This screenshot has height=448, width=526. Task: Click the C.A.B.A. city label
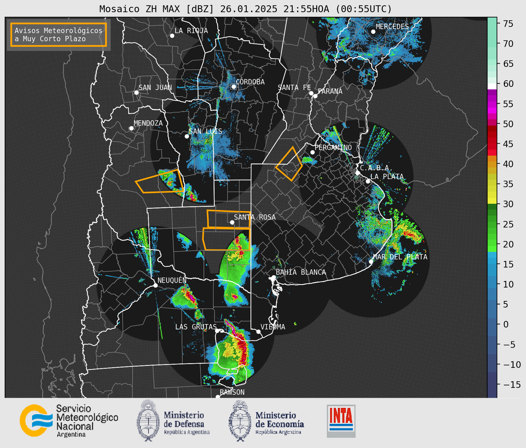tap(376, 168)
